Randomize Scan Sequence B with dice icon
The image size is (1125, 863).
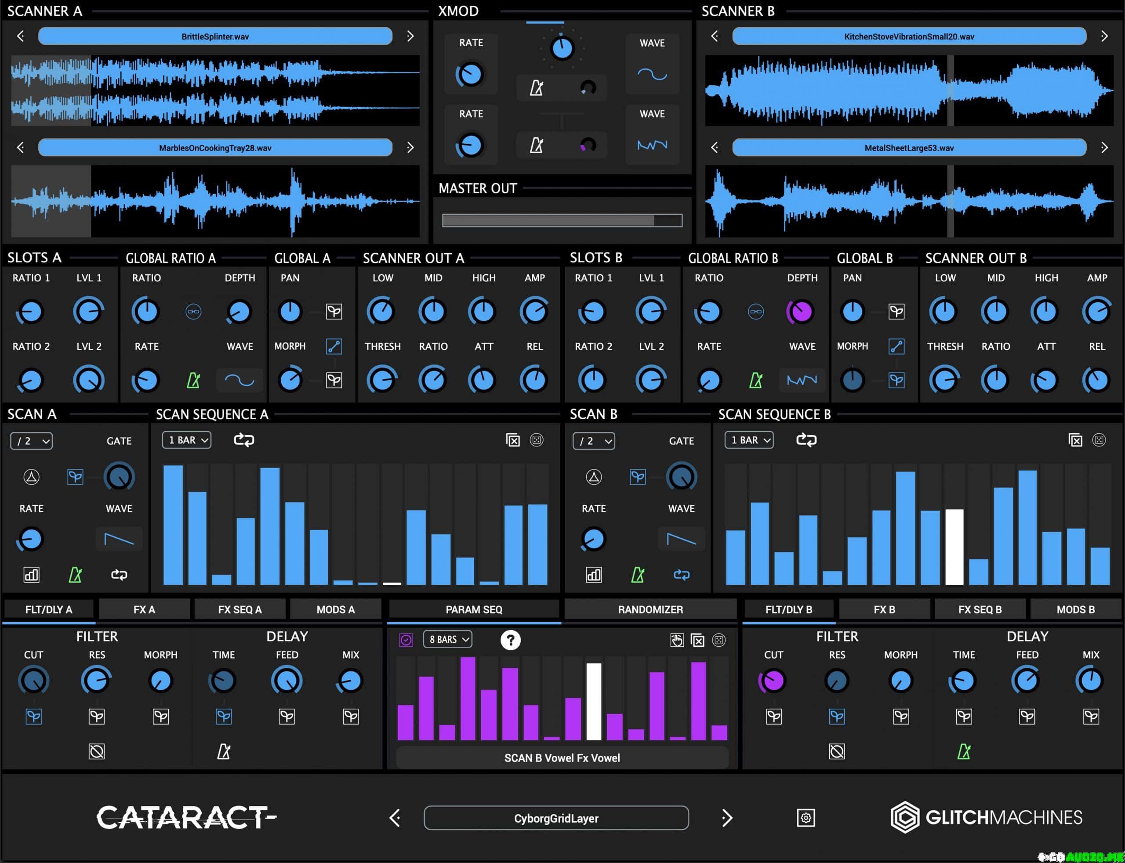click(x=1099, y=440)
